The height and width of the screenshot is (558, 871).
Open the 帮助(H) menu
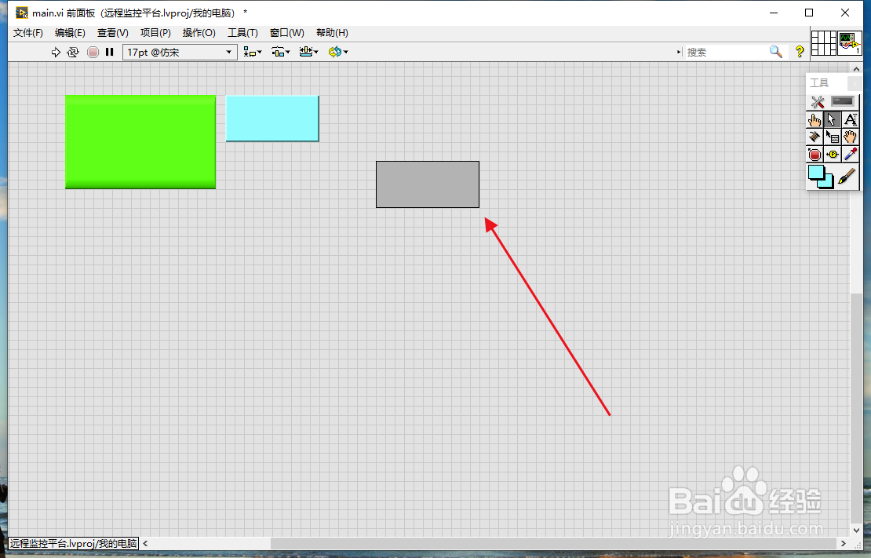(332, 33)
